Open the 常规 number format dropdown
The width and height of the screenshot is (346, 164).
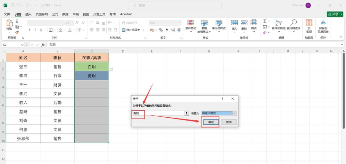[x=180, y=23]
